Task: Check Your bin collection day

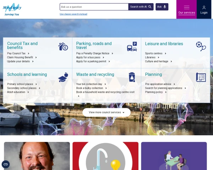Action: pos(89,84)
